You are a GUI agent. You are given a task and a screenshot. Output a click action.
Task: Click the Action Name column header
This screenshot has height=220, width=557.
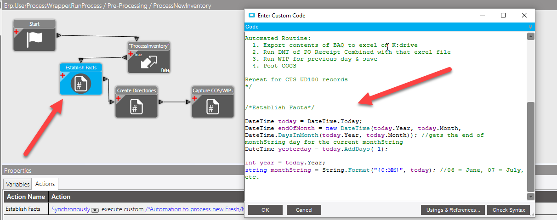[26, 197]
